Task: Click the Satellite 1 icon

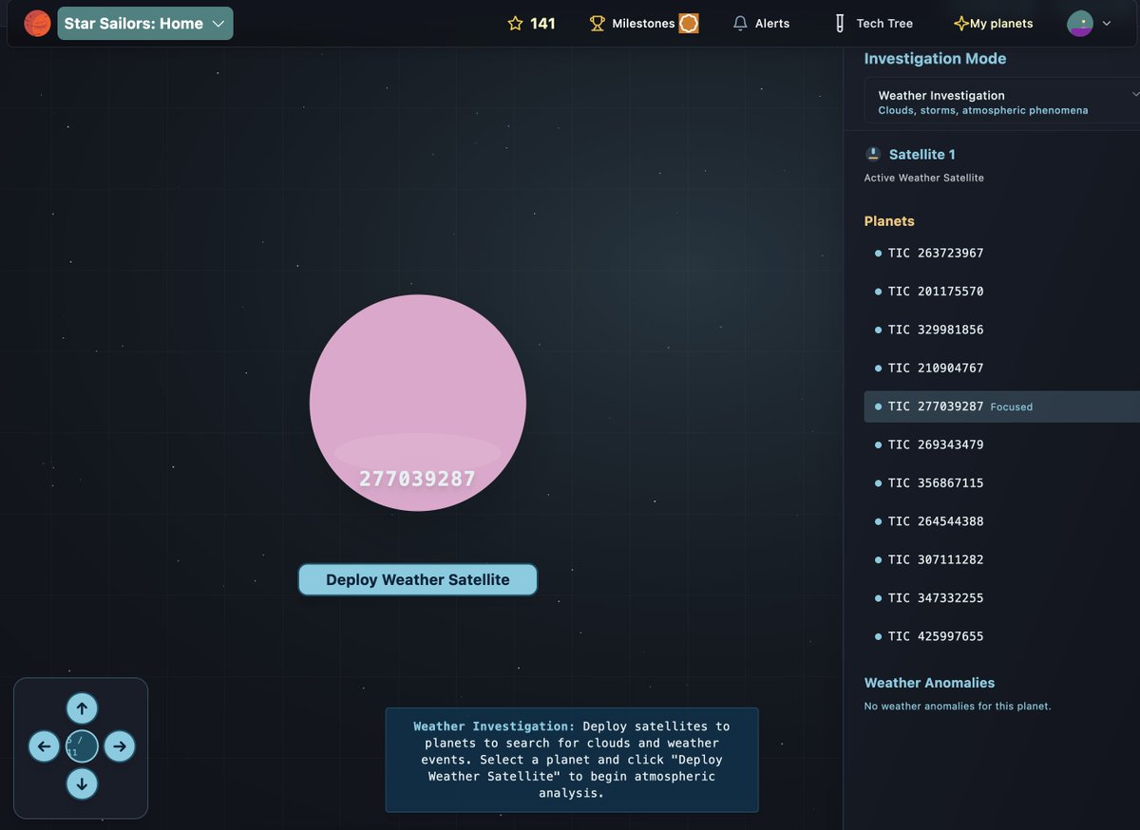Action: [873, 154]
